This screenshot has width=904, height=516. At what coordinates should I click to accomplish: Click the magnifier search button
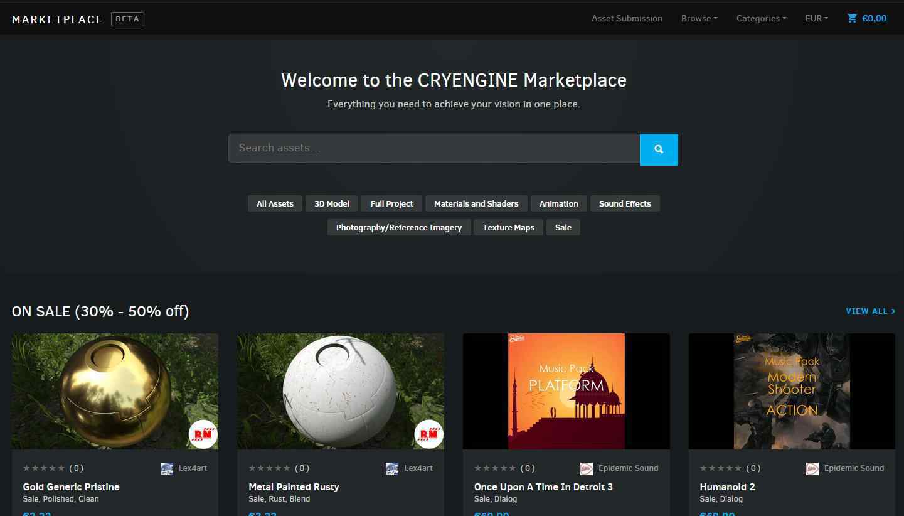pos(659,149)
